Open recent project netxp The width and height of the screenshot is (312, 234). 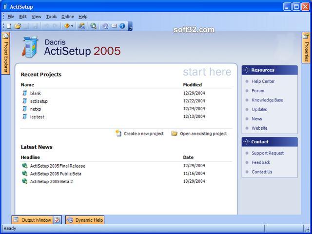click(x=36, y=109)
